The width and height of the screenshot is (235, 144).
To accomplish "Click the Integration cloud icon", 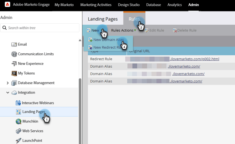I will click(x=14, y=93).
